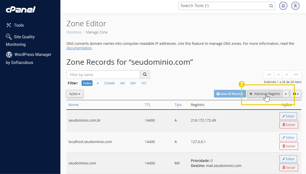Image resolution: width=306 pixels, height=174 pixels.
Task: Select the 127.0.0.1 record value
Action: pos(198,142)
